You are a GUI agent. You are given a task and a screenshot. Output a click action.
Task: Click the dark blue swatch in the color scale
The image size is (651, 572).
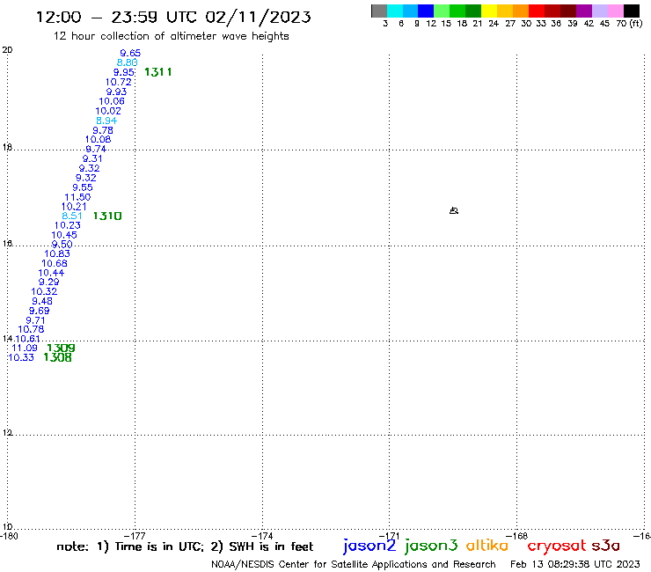click(x=426, y=11)
